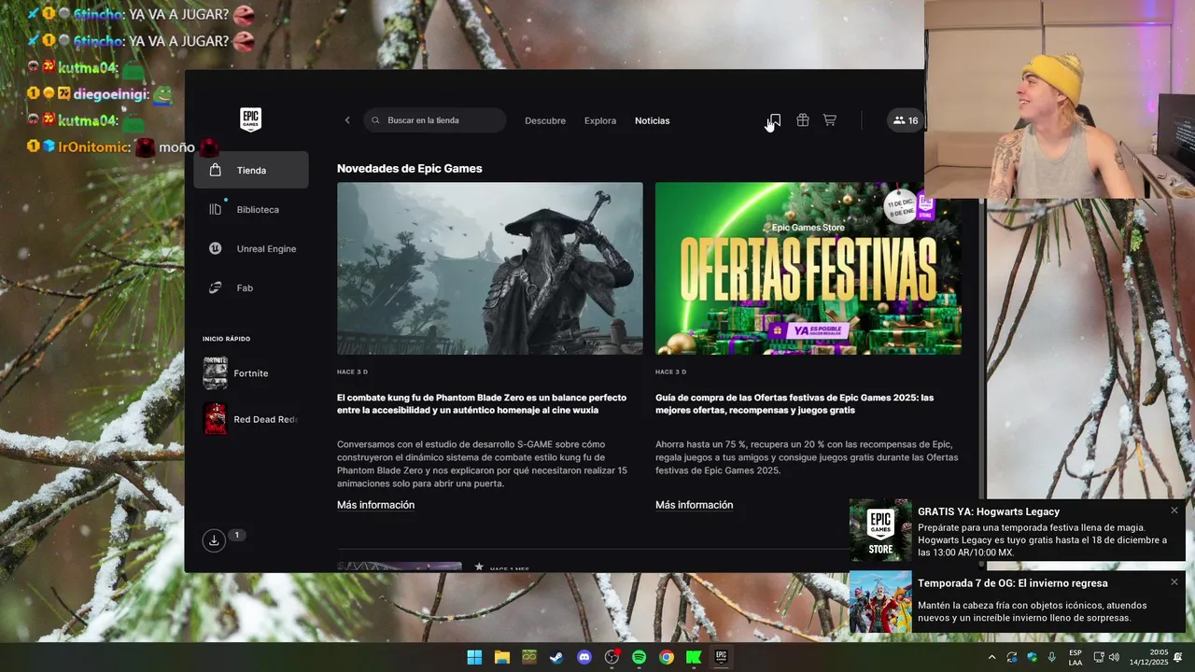This screenshot has width=1195, height=672.
Task: Open the friends list showing 16
Action: (905, 120)
